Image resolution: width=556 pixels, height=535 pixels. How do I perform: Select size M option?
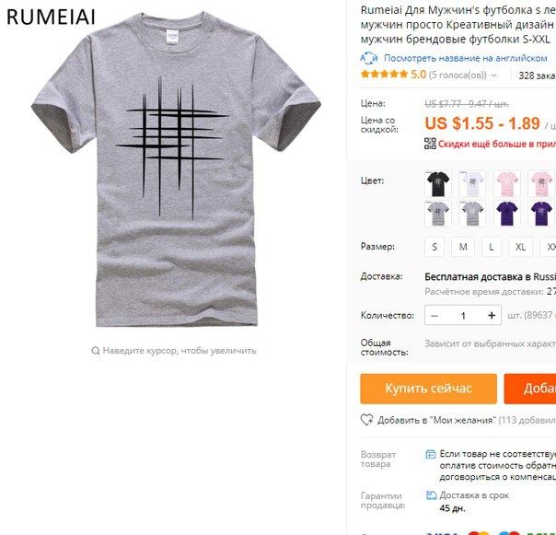[x=463, y=247]
